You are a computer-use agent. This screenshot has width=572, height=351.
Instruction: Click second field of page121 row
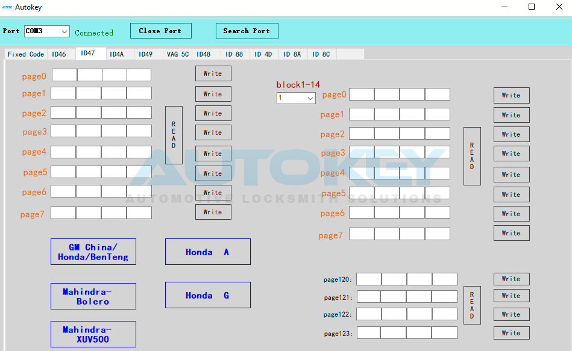point(393,297)
